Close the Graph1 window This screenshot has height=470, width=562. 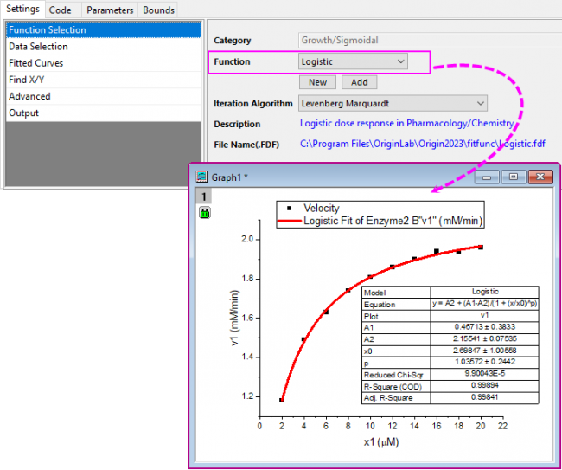click(540, 177)
